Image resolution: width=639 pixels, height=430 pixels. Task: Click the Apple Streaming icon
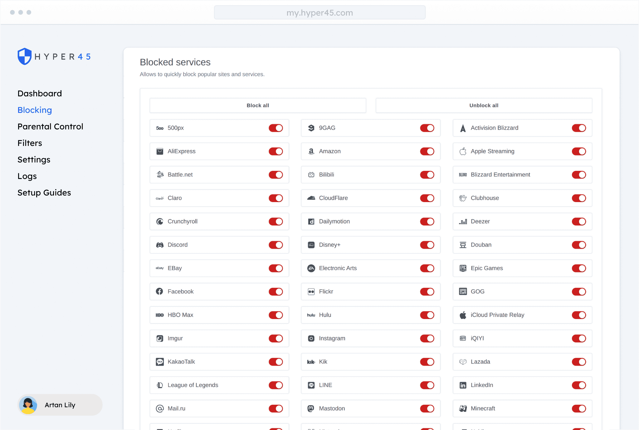(x=463, y=151)
